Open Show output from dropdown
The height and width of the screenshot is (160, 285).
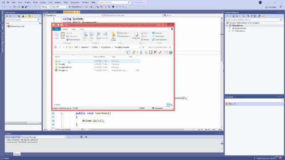click(44, 137)
